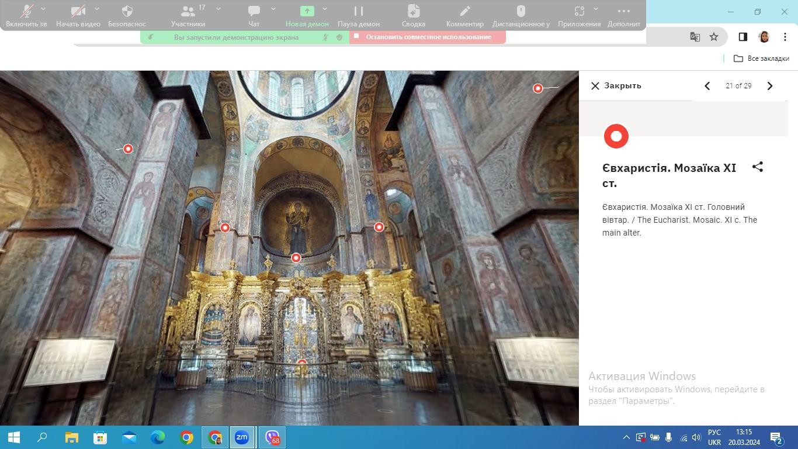
Task: Expand the Participants options arrow
Action: 218,9
